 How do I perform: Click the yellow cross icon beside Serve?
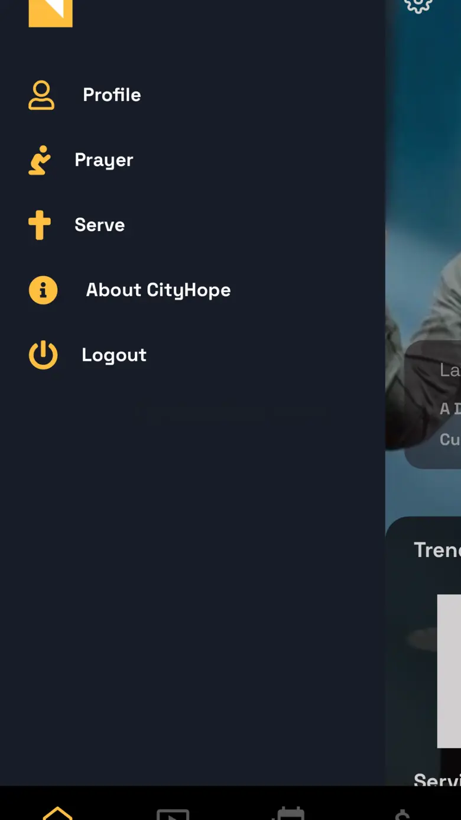[x=40, y=225]
